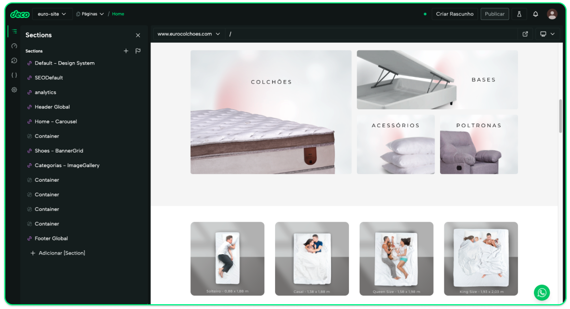This screenshot has height=309, width=570.
Task: Click the Publicar button
Action: (x=495, y=14)
